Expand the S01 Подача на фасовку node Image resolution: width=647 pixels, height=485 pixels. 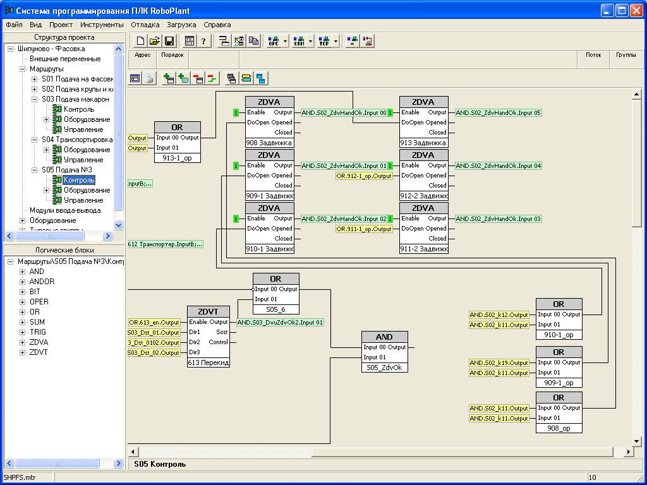(x=35, y=79)
